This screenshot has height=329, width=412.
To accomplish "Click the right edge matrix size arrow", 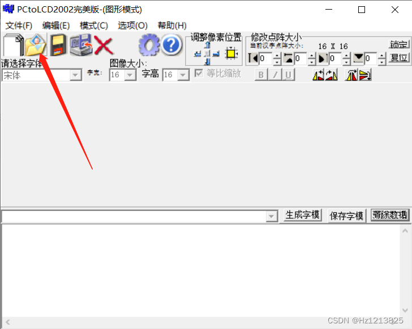I will coord(323,58).
